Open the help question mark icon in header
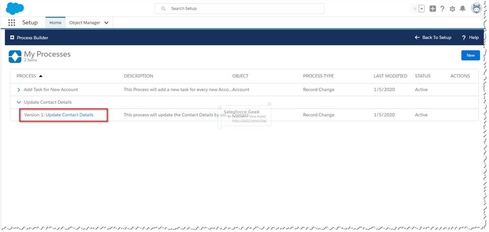This screenshot has width=489, height=232. coord(442,9)
